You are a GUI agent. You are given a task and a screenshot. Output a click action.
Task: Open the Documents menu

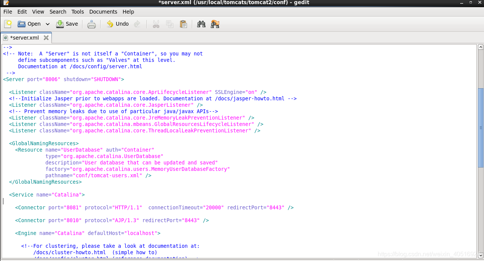(103, 12)
